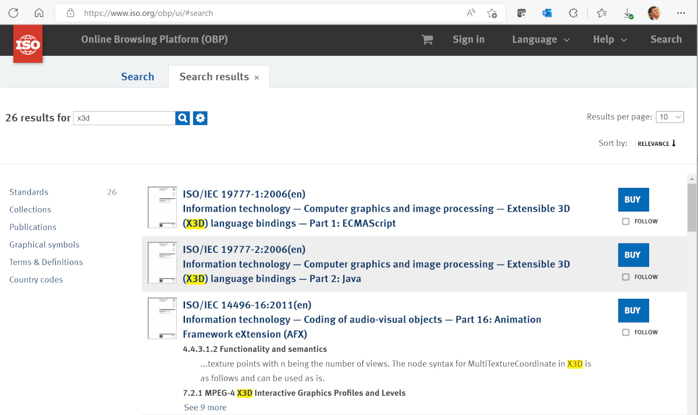Viewport: 698px width, 415px height.
Task: Filter by Terms & Definitions category
Action: pyautogui.click(x=46, y=262)
